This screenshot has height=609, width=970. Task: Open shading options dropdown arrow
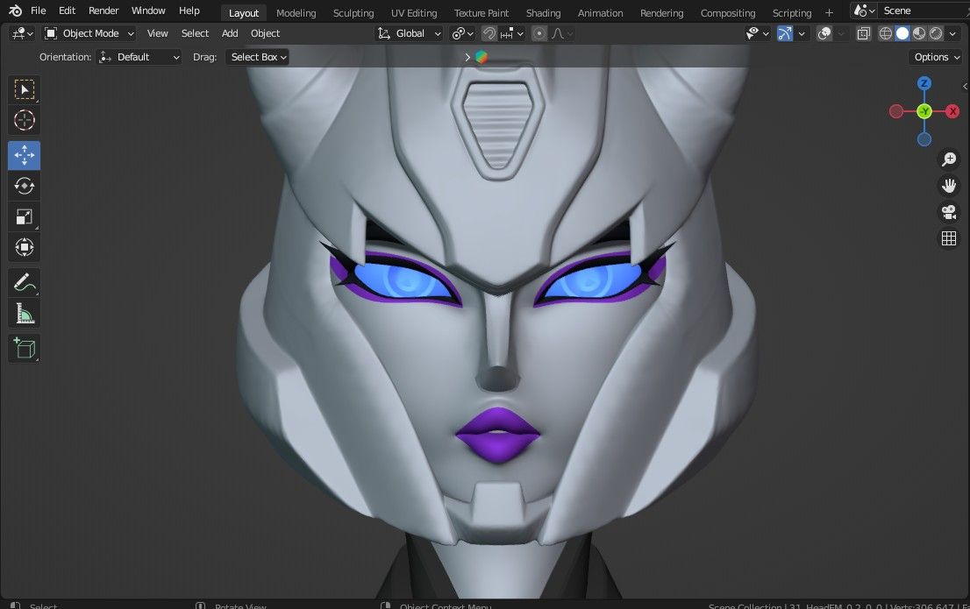click(x=952, y=33)
